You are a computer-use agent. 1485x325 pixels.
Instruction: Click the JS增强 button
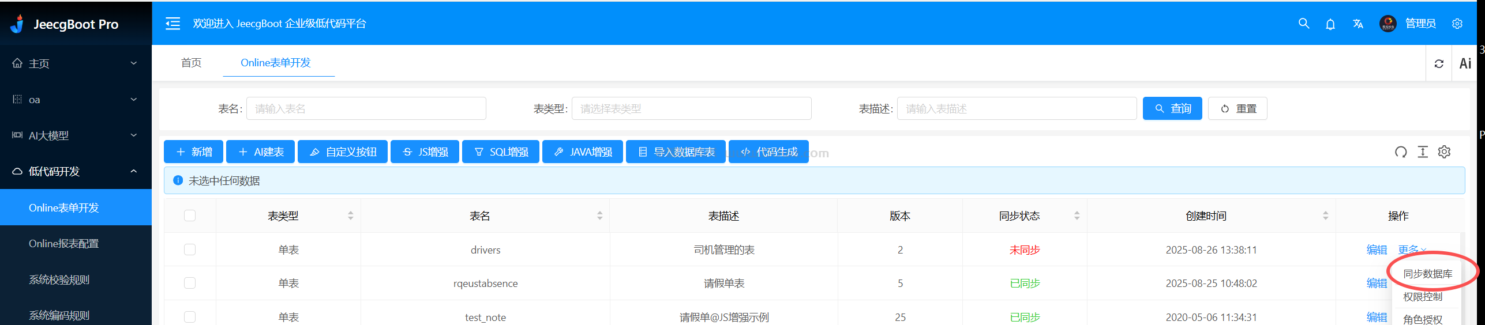(425, 152)
